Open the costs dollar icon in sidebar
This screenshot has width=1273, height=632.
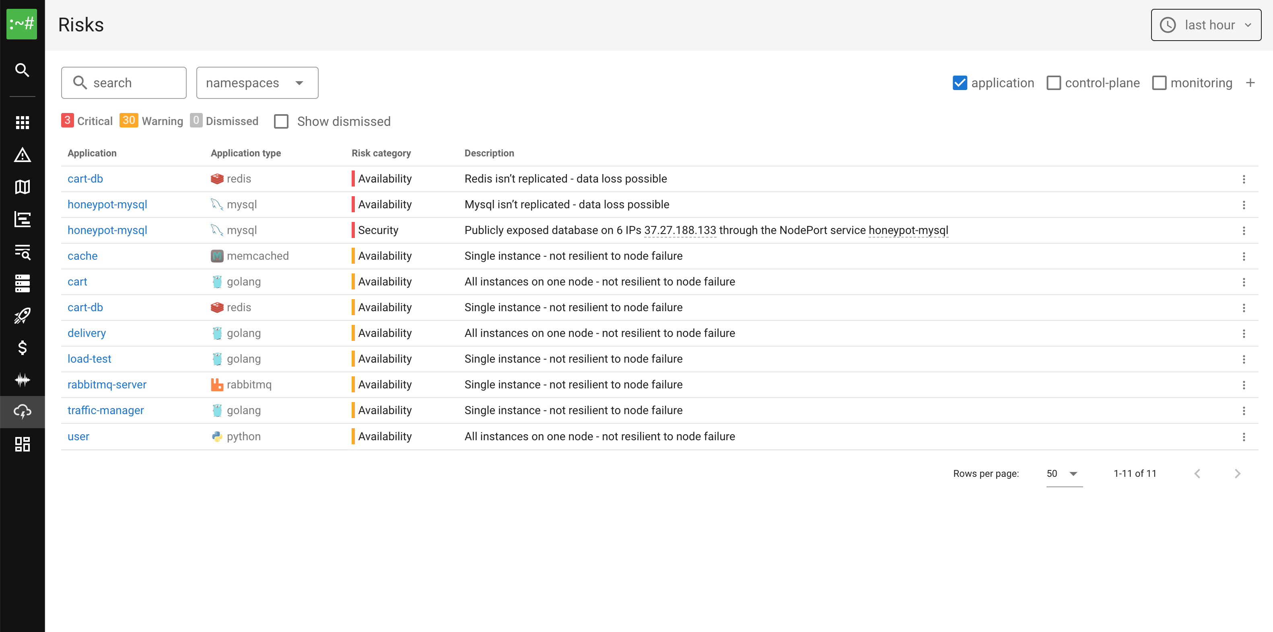click(22, 348)
